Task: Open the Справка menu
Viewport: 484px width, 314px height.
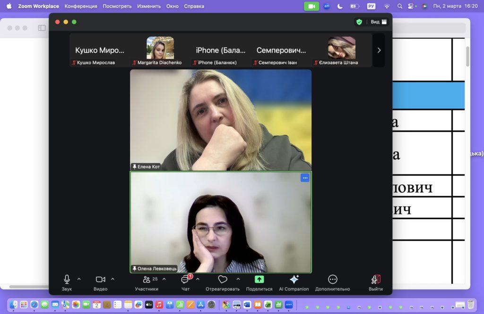Action: click(x=194, y=6)
